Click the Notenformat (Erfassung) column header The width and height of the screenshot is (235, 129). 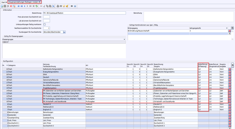(x=203, y=65)
